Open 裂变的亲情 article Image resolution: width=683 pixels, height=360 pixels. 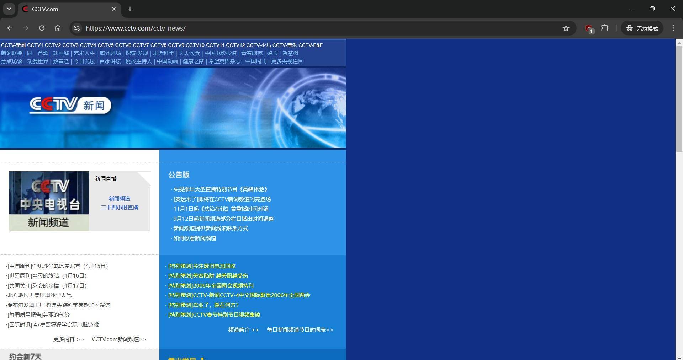[x=47, y=286]
